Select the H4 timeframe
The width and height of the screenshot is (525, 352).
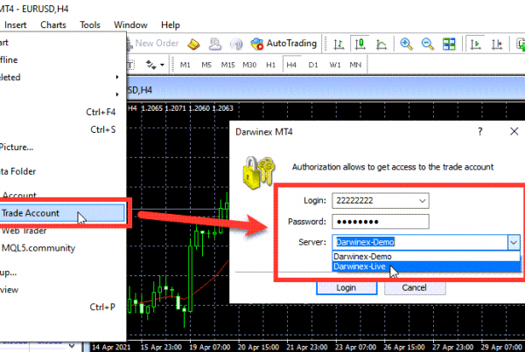[291, 65]
